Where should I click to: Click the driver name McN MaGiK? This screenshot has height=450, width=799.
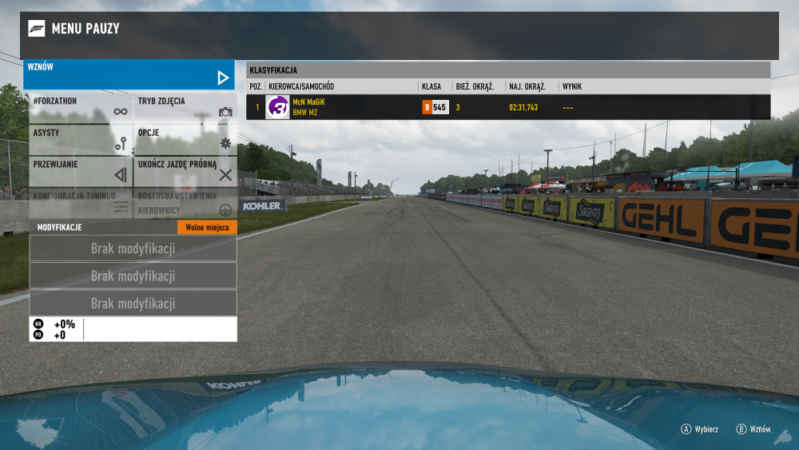[308, 102]
